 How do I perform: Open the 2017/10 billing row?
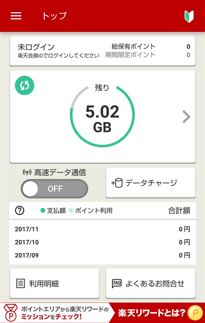point(102,242)
